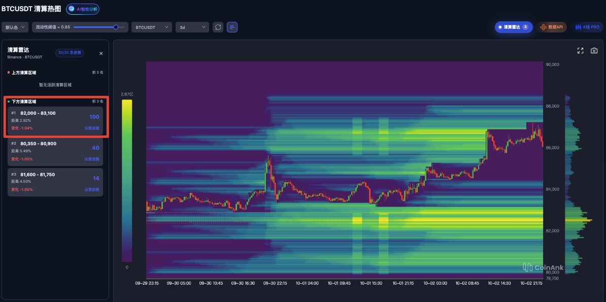Open the chart in fullscreen mode
606x302 pixels.
pos(580,51)
